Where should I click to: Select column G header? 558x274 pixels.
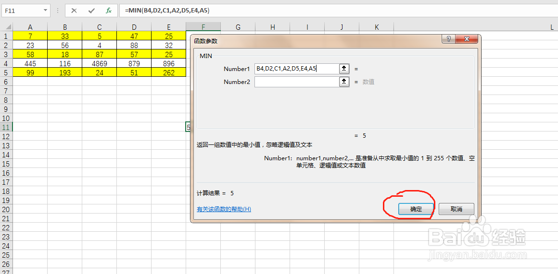[238, 27]
